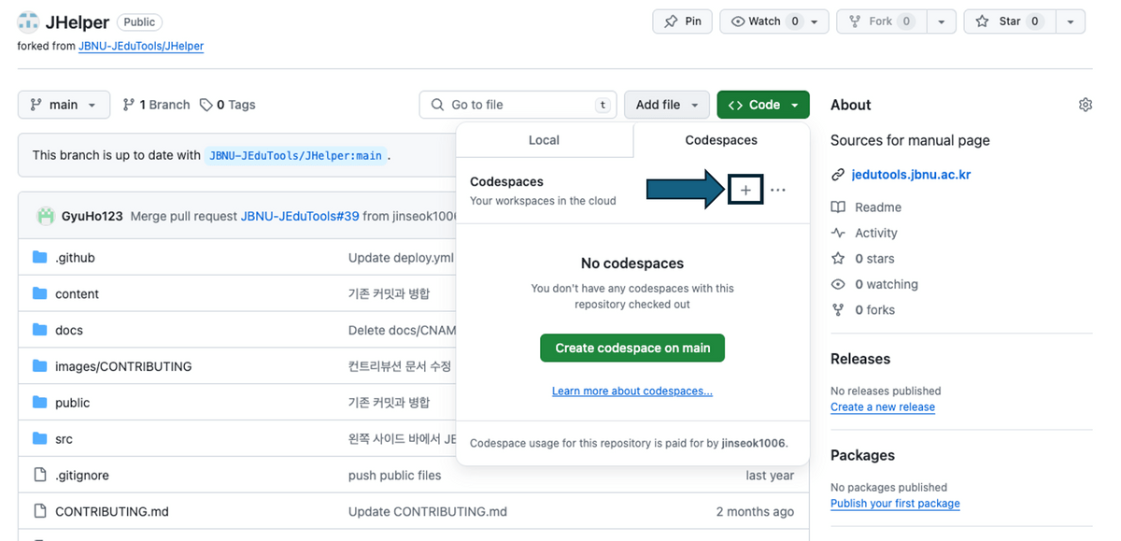The width and height of the screenshot is (1121, 541).
Task: Open the codespaces ellipsis options menu
Action: 778,189
